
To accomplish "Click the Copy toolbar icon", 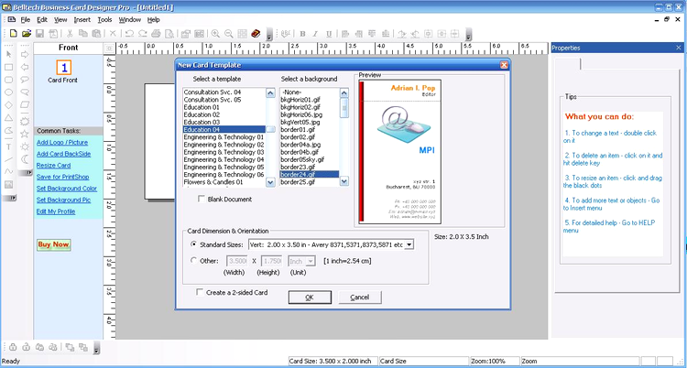I will click(x=82, y=33).
